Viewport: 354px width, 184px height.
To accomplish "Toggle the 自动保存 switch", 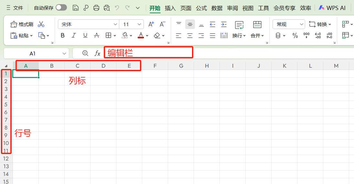I will click(61, 8).
